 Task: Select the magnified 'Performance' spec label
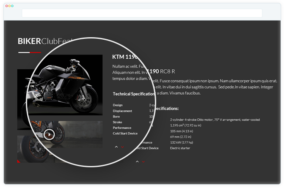click(x=122, y=128)
